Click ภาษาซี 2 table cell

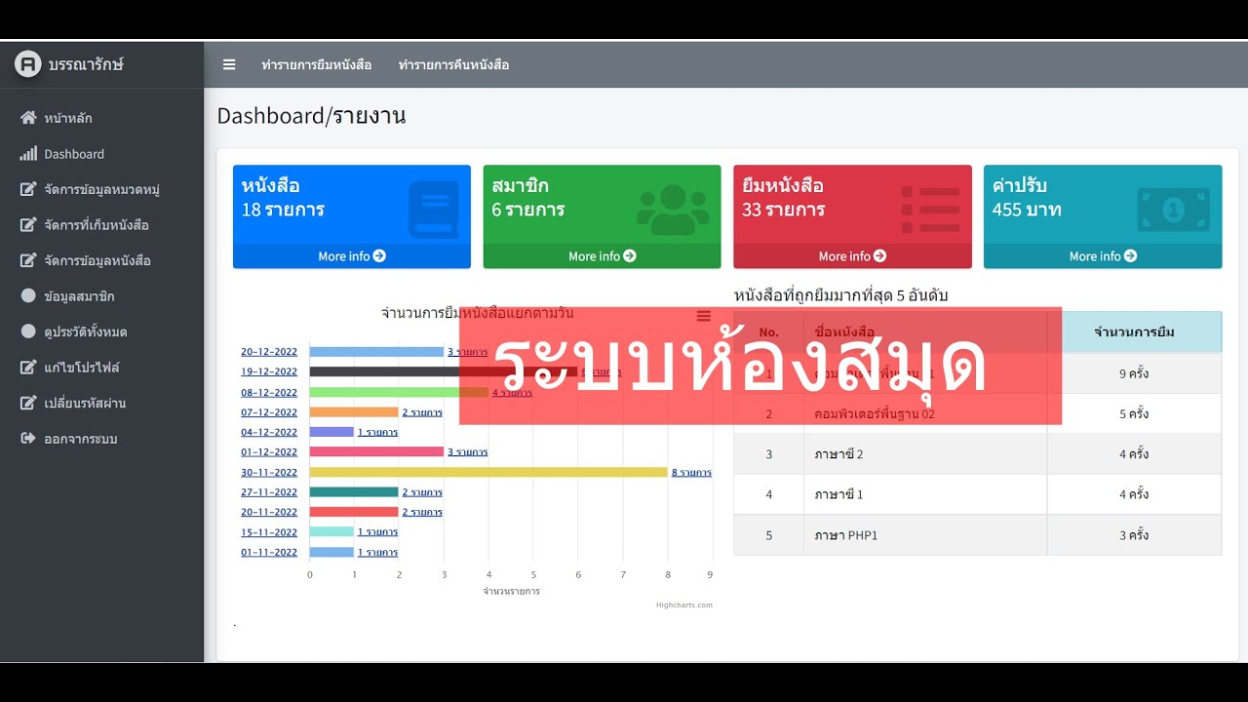[925, 454]
